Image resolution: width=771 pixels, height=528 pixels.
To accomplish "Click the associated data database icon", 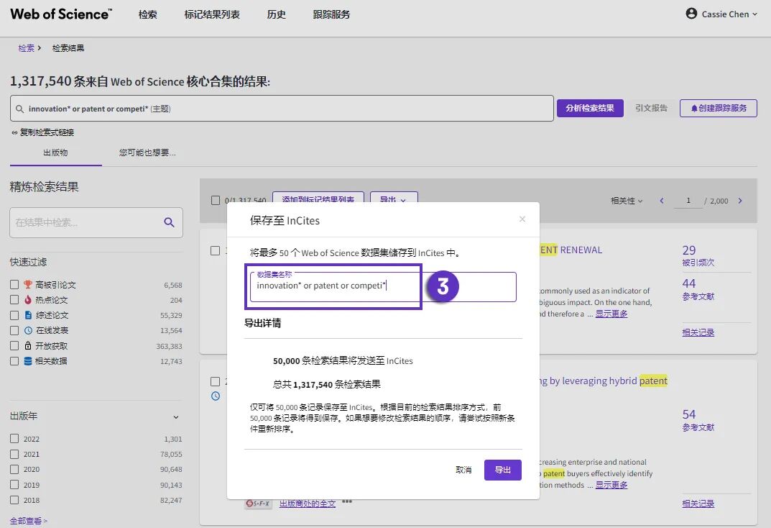I will 28,360.
